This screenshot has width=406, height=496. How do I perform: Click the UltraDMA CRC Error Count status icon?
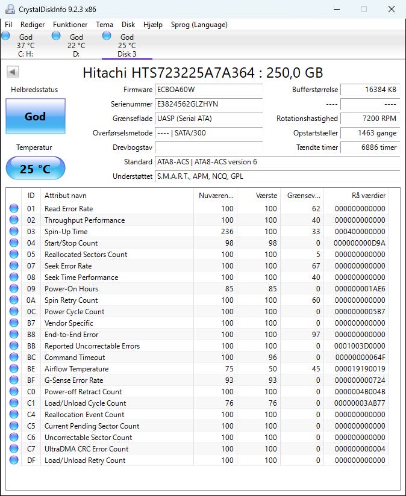click(x=14, y=449)
